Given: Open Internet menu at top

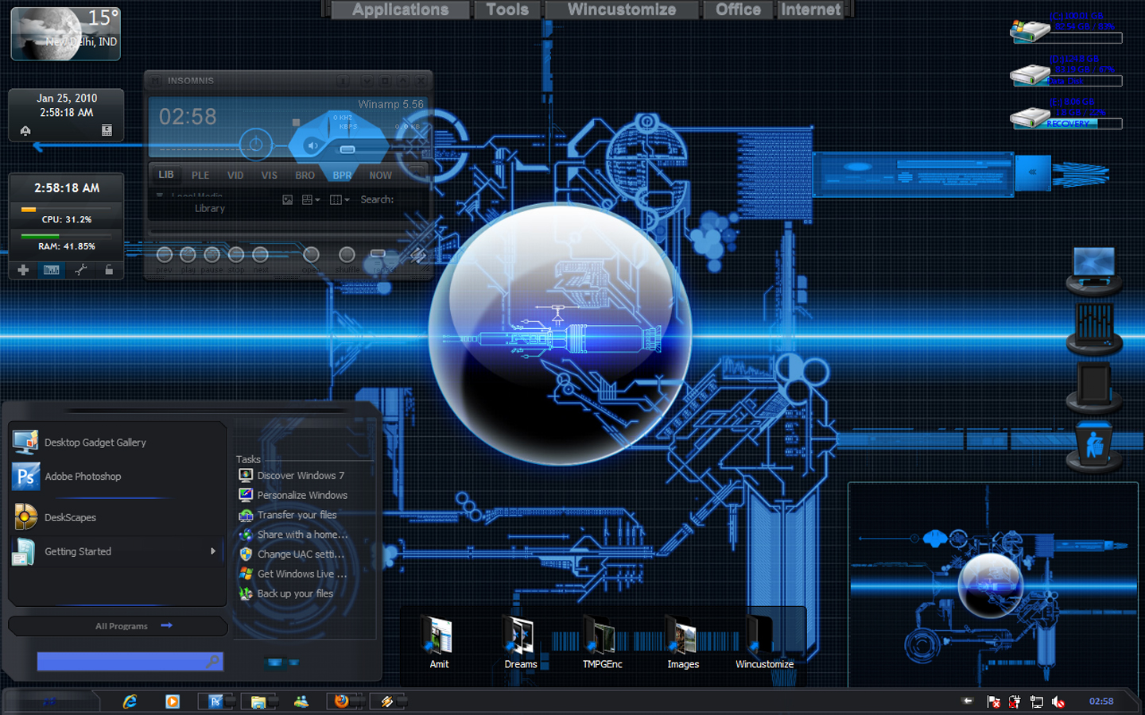Looking at the screenshot, I should [811, 10].
